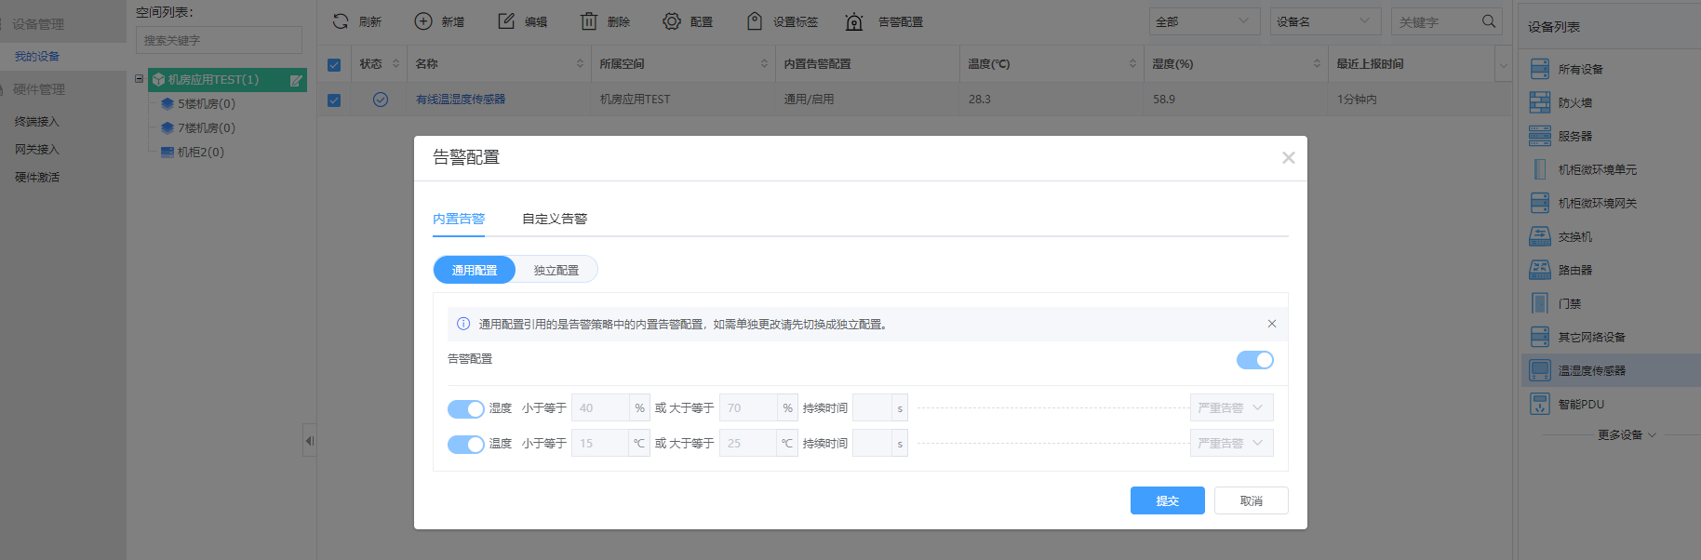Open the 湿度 严重告警 level dropdown

(x=1231, y=407)
